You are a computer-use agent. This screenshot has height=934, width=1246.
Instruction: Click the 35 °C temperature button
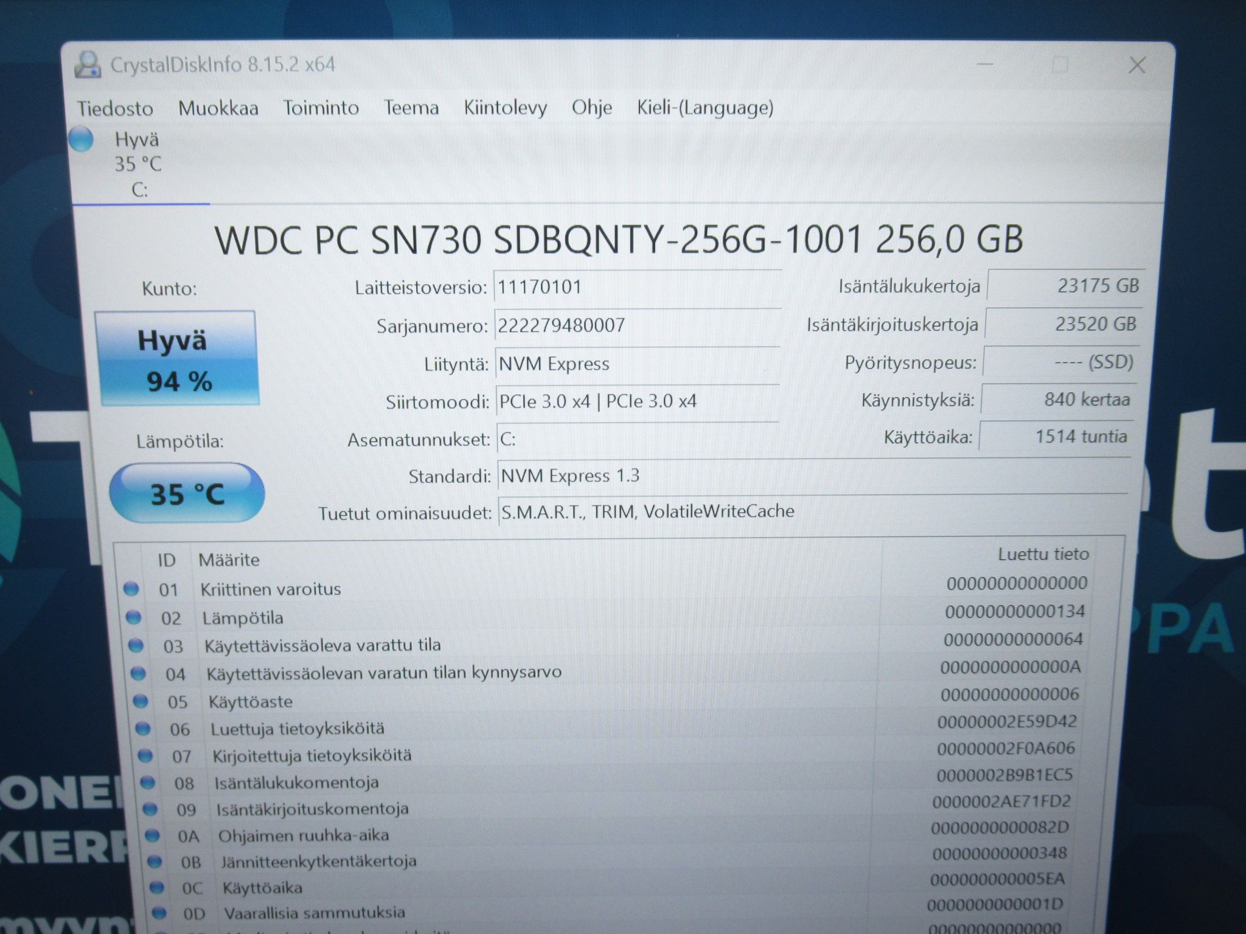pyautogui.click(x=187, y=493)
